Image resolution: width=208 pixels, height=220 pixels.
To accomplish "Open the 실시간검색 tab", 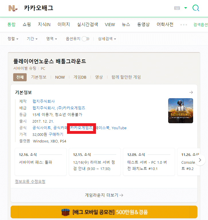I will pyautogui.click(x=87, y=24).
